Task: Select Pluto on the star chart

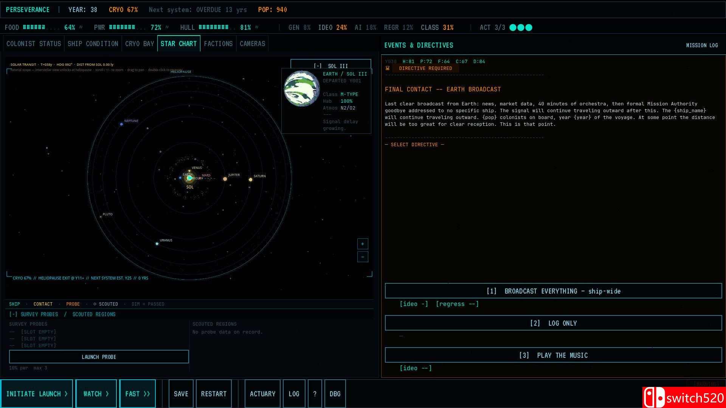Action: [x=101, y=217]
